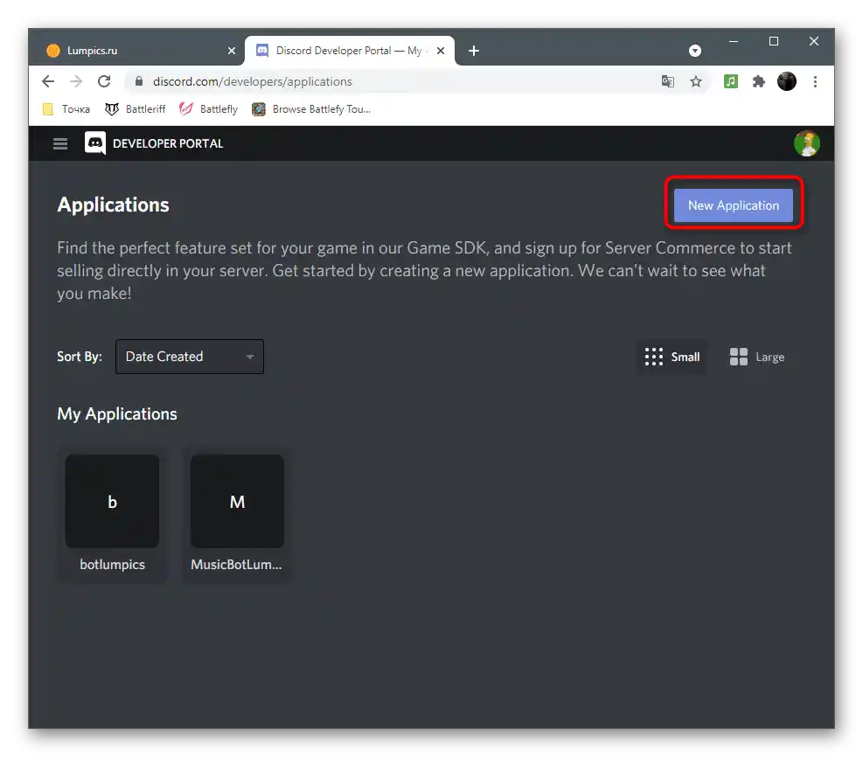The height and width of the screenshot is (757, 863).
Task: Click the Applications page heading
Action: pyautogui.click(x=114, y=205)
